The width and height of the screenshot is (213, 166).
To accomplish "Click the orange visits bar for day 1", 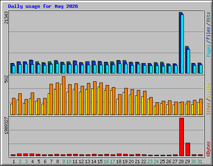I will click(14, 106).
